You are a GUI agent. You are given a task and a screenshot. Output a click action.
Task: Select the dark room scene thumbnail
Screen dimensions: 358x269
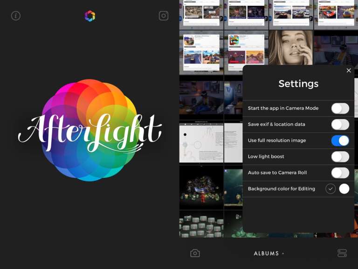201,97
